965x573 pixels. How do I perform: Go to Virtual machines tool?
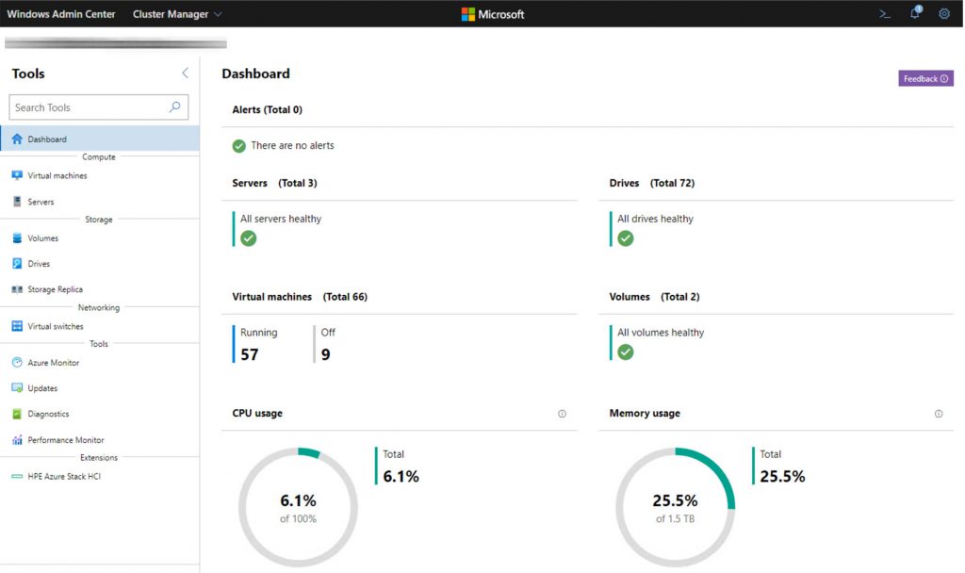tap(100, 175)
